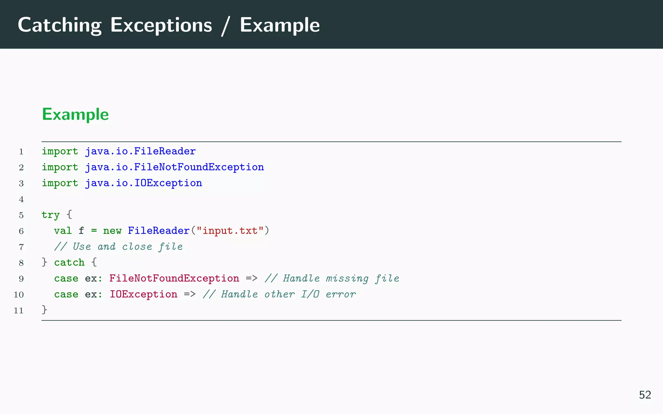Click line number 10 in the gutter

coord(19,295)
